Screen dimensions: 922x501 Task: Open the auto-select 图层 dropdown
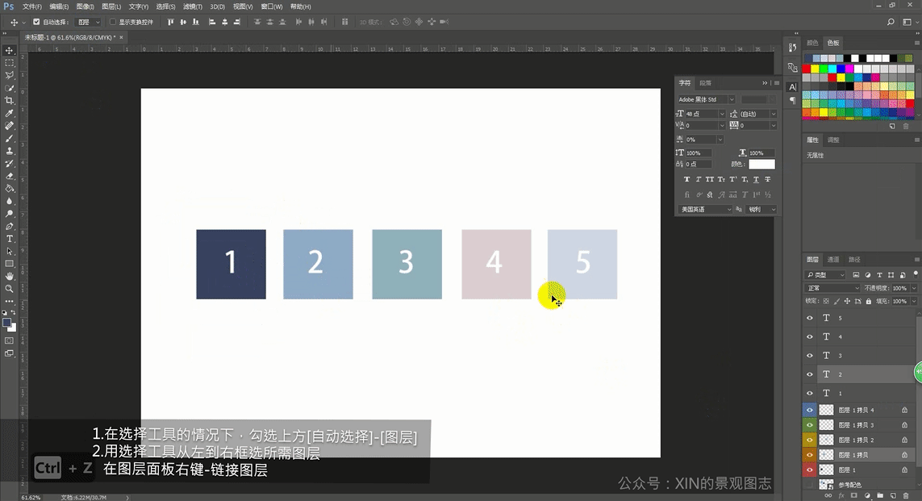(x=89, y=22)
